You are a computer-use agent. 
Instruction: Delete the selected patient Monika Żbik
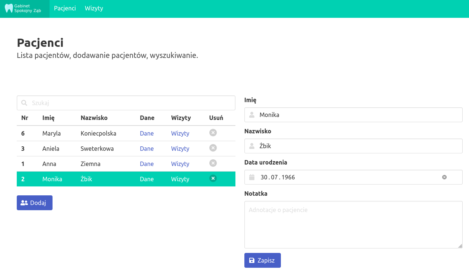coord(213,178)
